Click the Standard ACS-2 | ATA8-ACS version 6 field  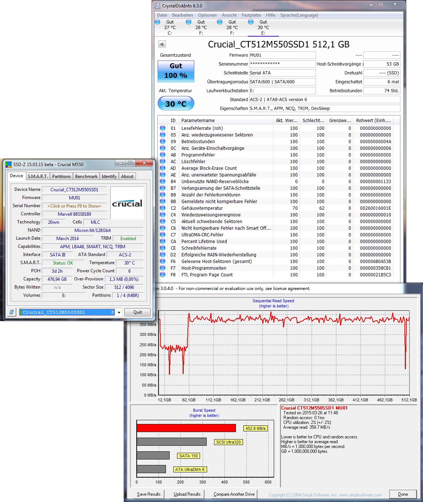[324, 100]
